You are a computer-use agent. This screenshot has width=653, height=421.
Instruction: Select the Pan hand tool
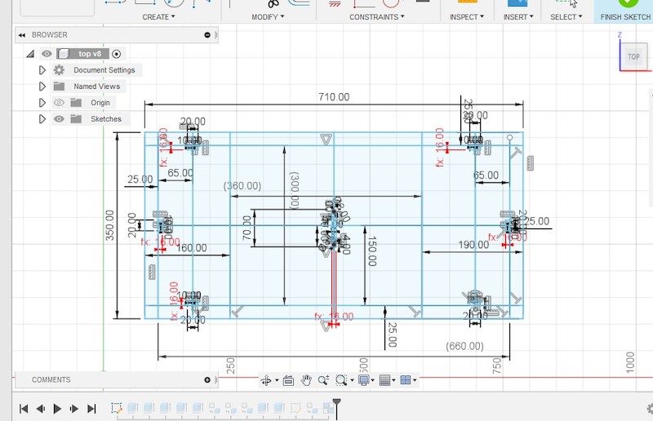tap(306, 379)
